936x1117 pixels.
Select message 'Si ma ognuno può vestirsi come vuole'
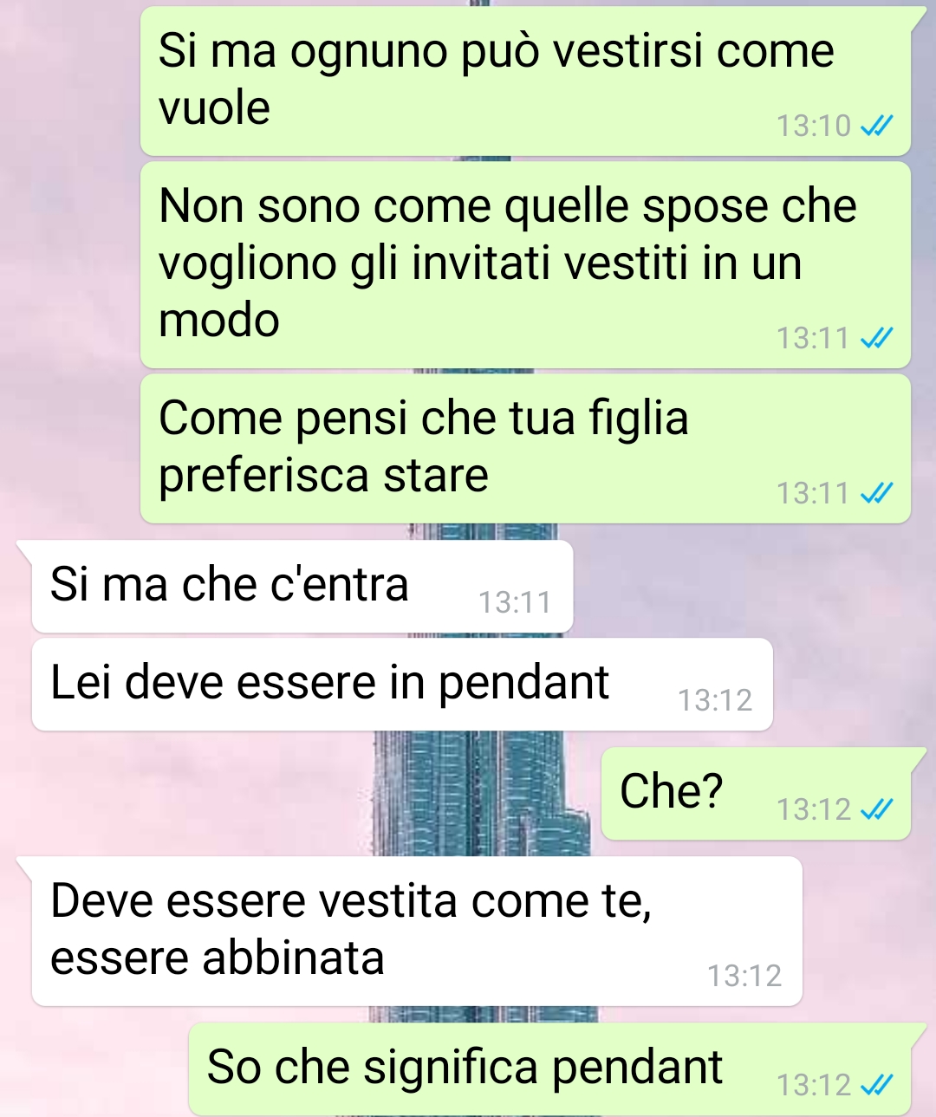pyautogui.click(x=525, y=81)
